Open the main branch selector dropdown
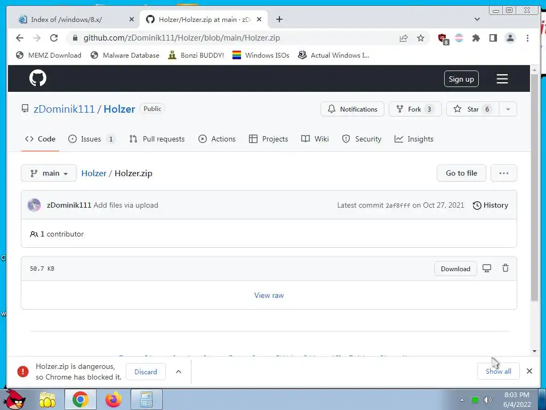 (49, 174)
